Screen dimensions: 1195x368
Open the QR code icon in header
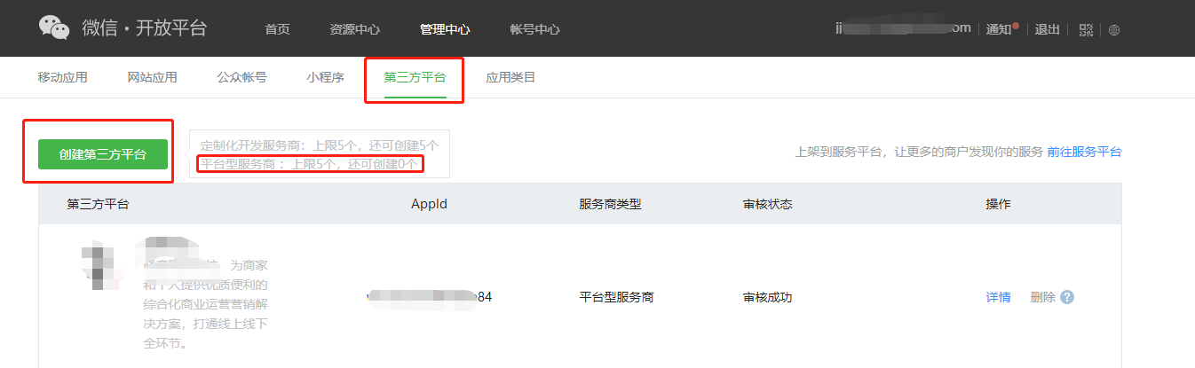[1086, 29]
